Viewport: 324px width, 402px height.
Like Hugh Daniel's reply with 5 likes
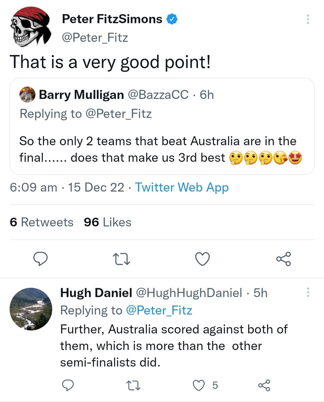[x=200, y=386]
